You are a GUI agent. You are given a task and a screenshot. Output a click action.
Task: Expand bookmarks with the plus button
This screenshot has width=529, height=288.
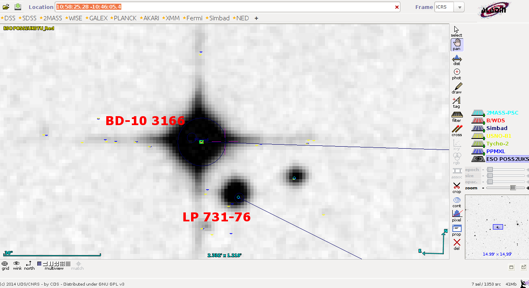256,18
